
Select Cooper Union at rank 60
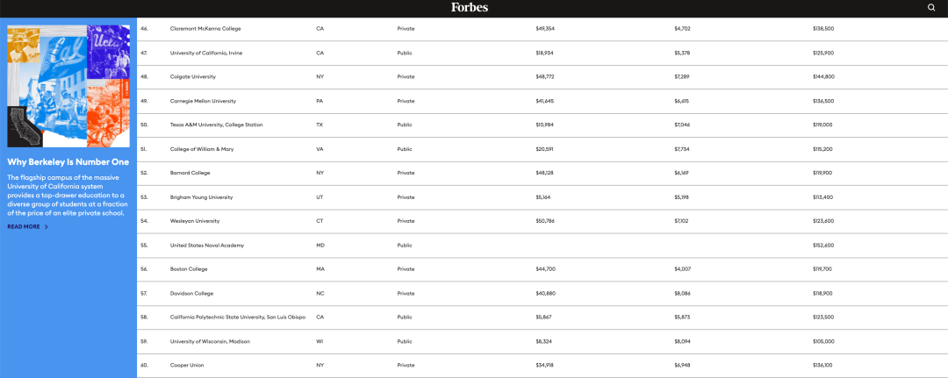tap(184, 366)
